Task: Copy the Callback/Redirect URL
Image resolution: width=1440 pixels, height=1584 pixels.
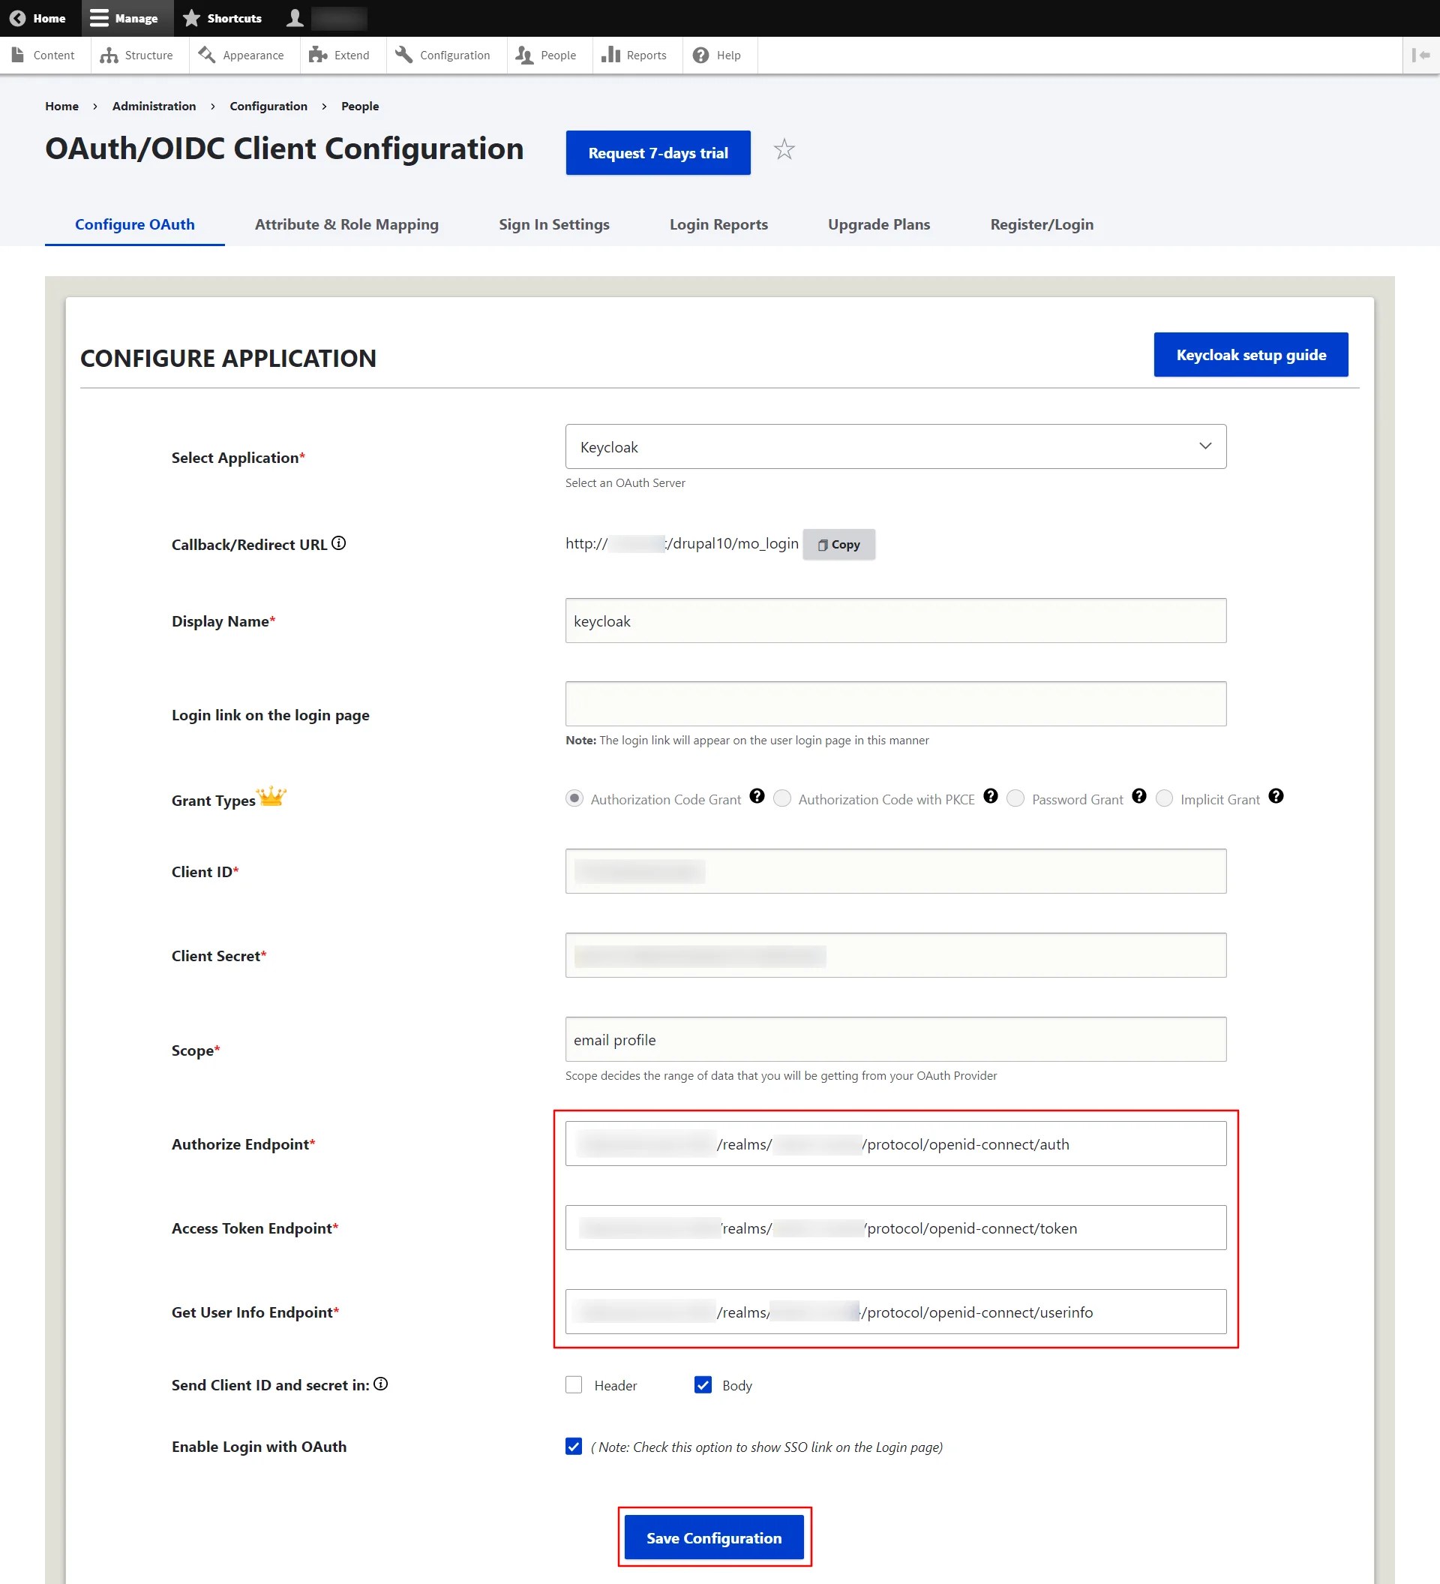Action: (x=838, y=544)
